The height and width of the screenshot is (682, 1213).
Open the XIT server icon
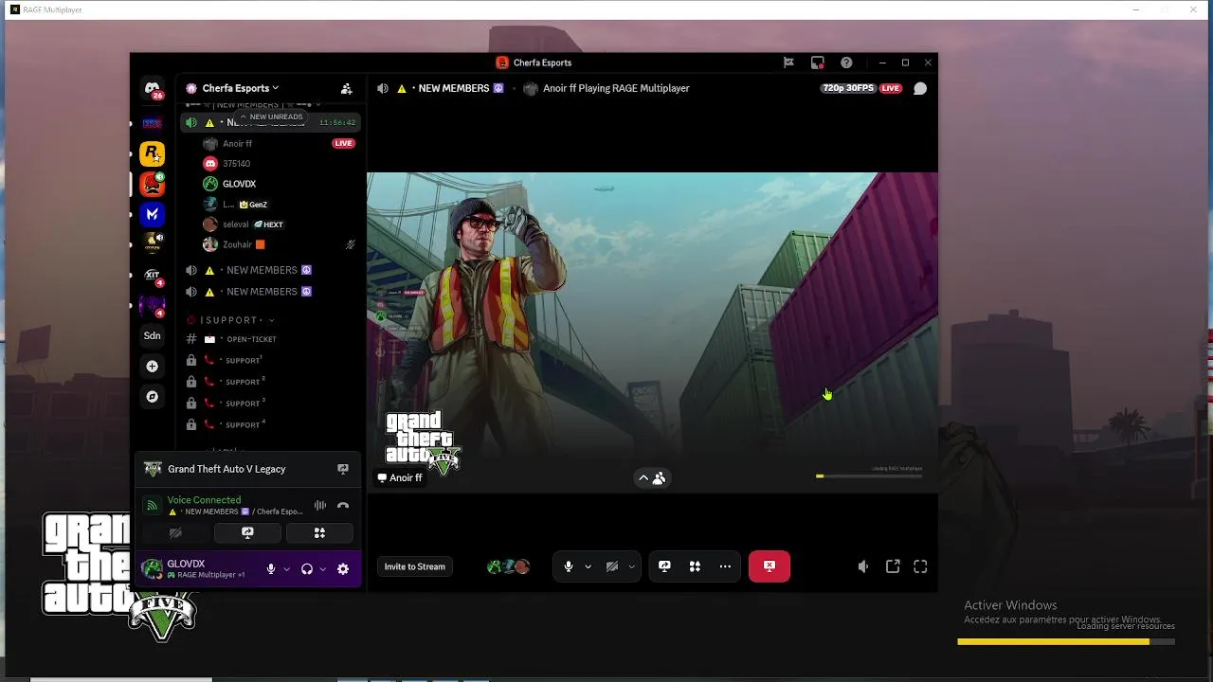point(152,275)
